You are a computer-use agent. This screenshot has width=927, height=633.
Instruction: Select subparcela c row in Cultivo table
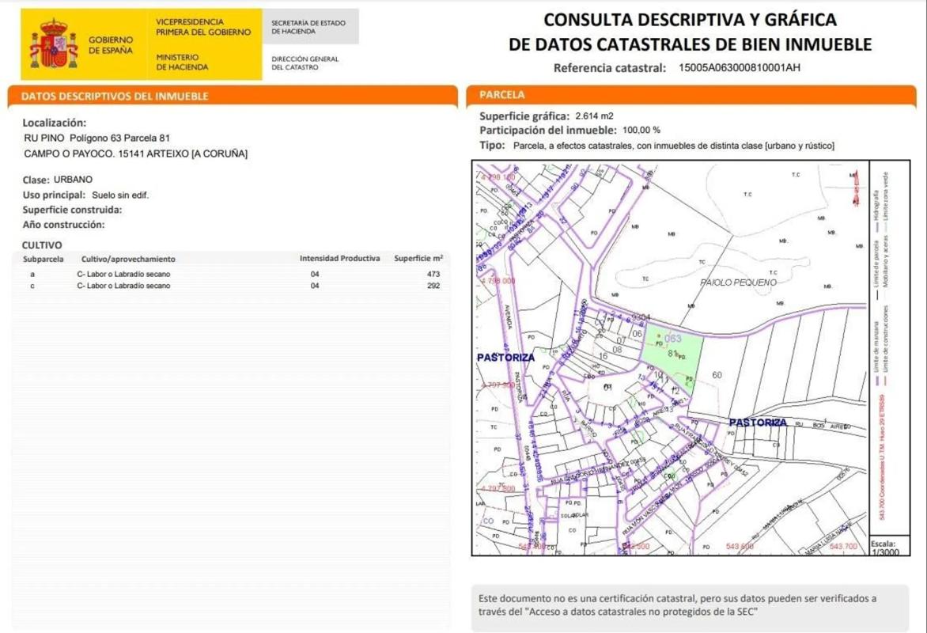pyautogui.click(x=231, y=286)
